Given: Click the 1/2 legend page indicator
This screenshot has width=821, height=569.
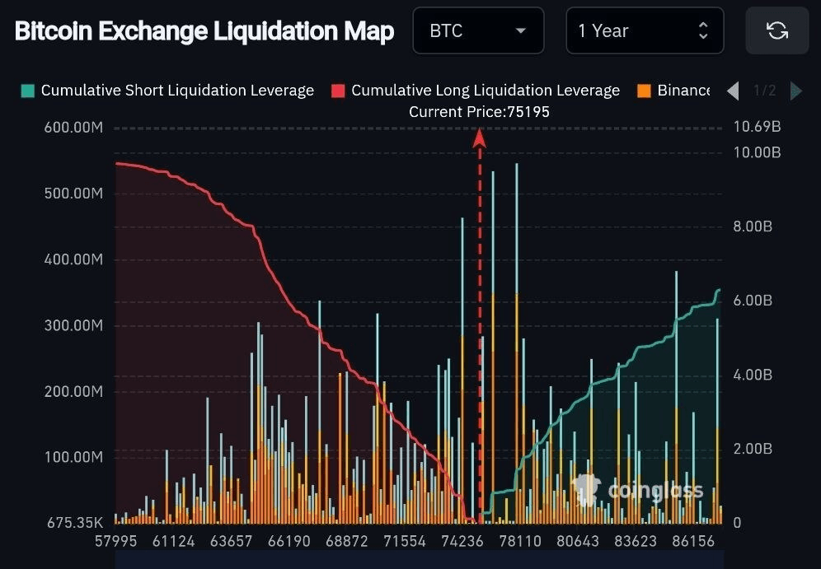Looking at the screenshot, I should 765,91.
